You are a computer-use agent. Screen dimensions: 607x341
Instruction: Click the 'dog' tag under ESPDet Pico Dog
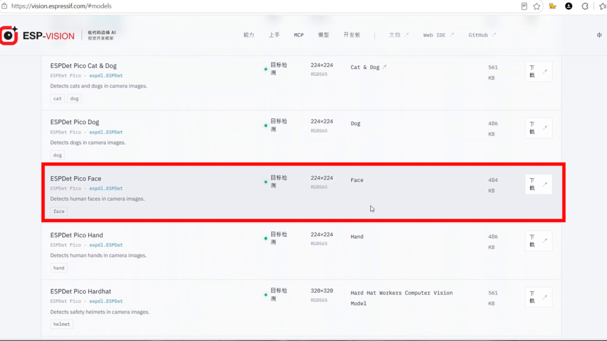click(x=57, y=155)
